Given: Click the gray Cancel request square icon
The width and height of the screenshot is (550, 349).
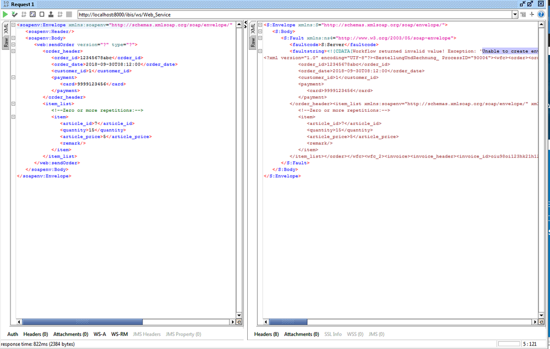Looking at the screenshot, I should pos(69,14).
